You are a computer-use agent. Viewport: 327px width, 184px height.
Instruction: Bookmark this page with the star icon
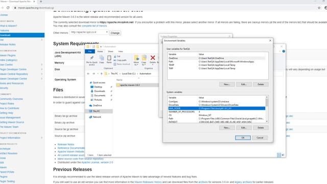click(319, 8)
